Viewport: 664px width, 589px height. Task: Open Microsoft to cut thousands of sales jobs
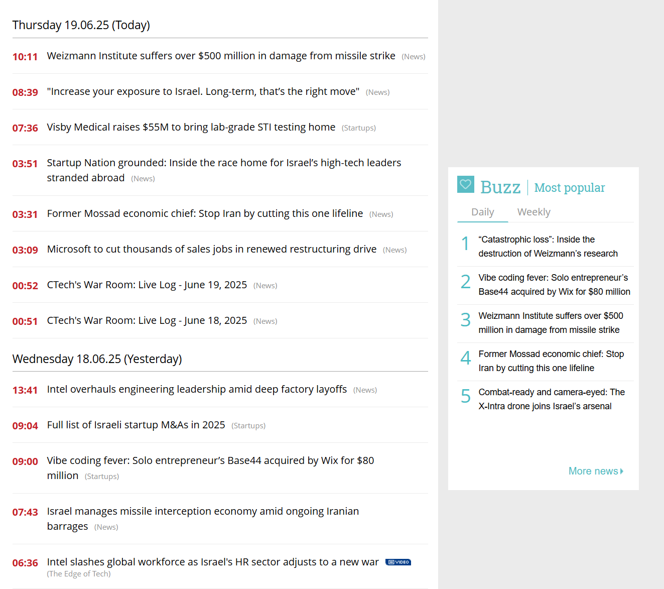pyautogui.click(x=211, y=249)
